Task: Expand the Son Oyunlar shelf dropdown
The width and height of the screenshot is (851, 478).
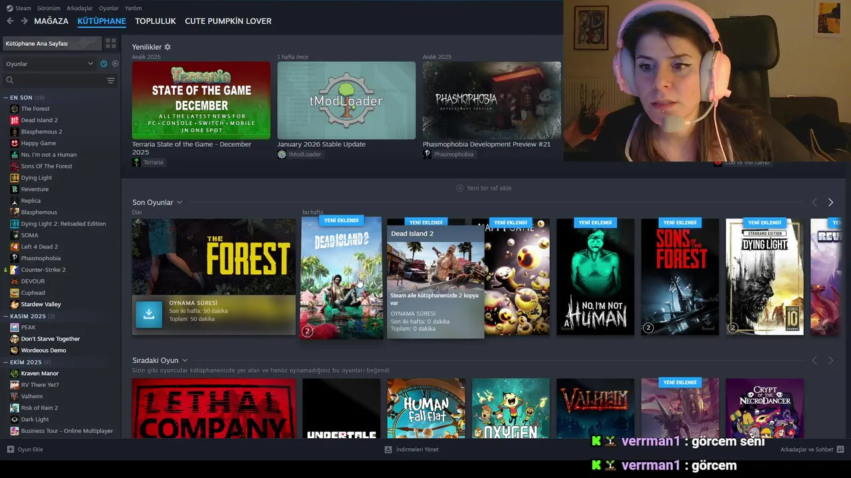Action: 180,202
